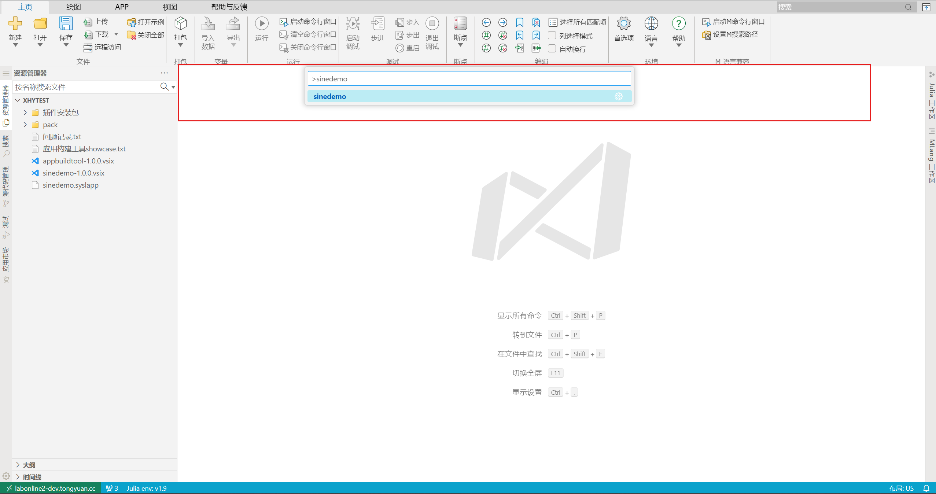Click the Package (打包) box icon
The width and height of the screenshot is (936, 494).
[180, 23]
